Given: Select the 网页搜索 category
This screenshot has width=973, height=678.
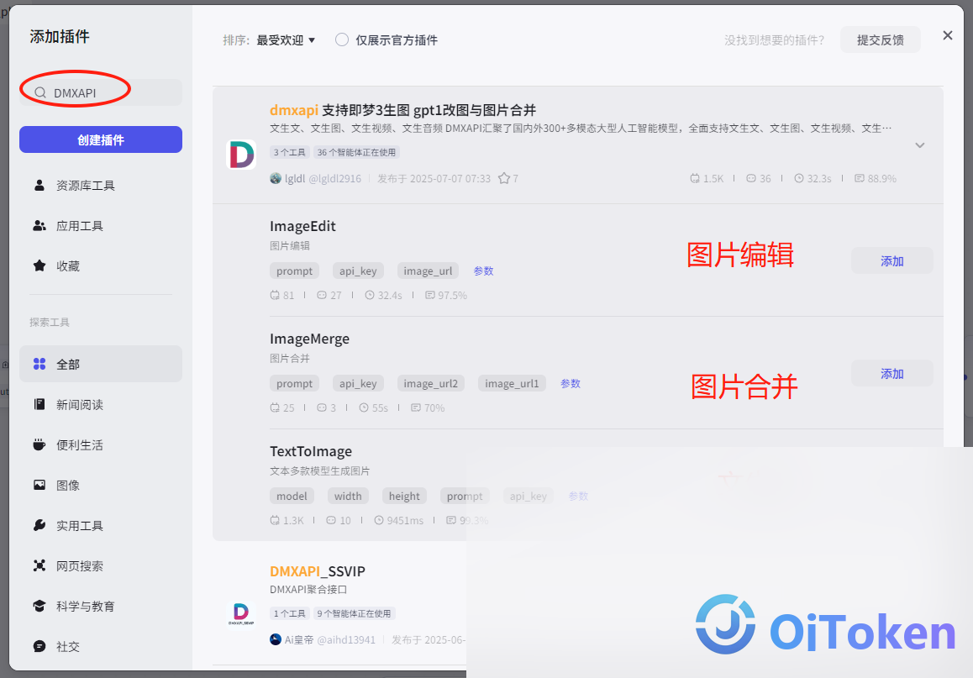Looking at the screenshot, I should pyautogui.click(x=101, y=565).
